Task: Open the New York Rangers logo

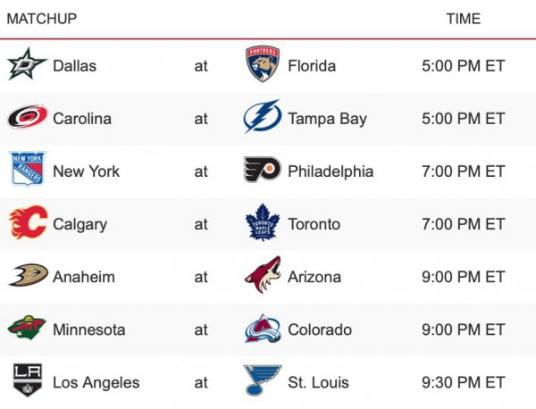Action: 27,171
